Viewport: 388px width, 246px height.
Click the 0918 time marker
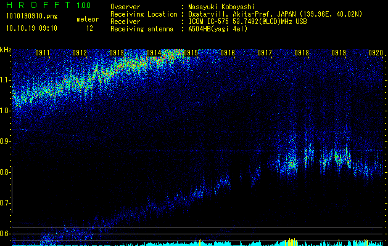tap(302, 53)
